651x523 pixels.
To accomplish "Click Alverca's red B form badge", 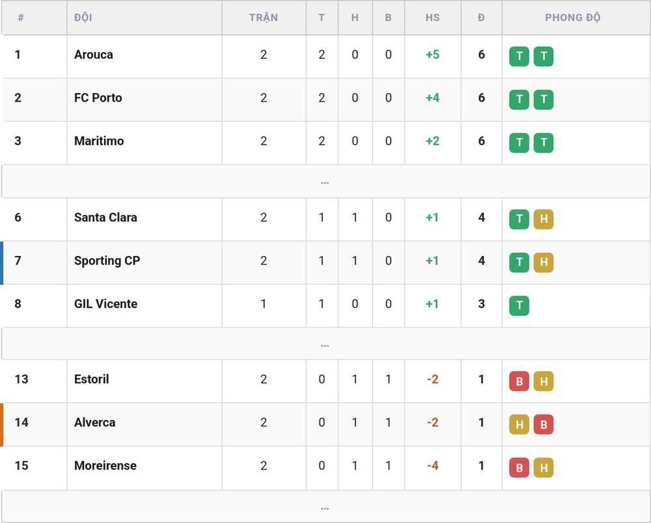I will [x=544, y=424].
